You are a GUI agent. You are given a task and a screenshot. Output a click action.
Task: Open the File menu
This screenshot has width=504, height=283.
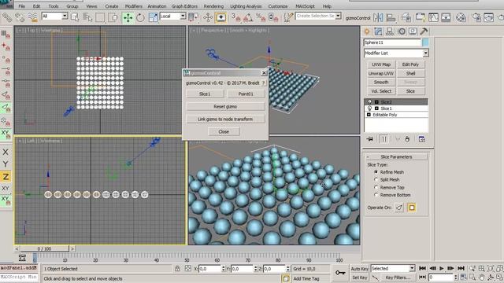[x=22, y=6]
